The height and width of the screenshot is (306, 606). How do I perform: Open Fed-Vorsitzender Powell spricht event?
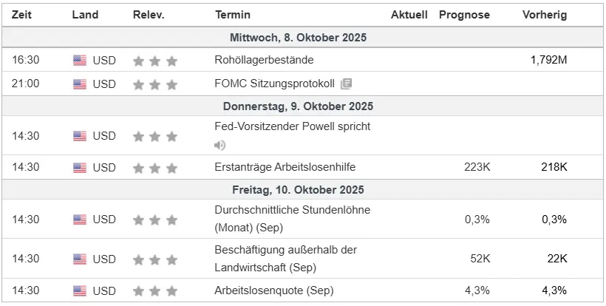pos(293,126)
